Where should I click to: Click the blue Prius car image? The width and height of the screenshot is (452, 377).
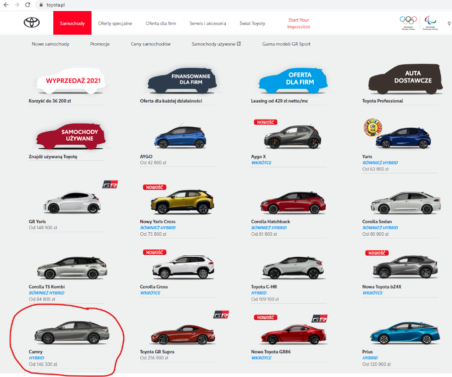405,333
